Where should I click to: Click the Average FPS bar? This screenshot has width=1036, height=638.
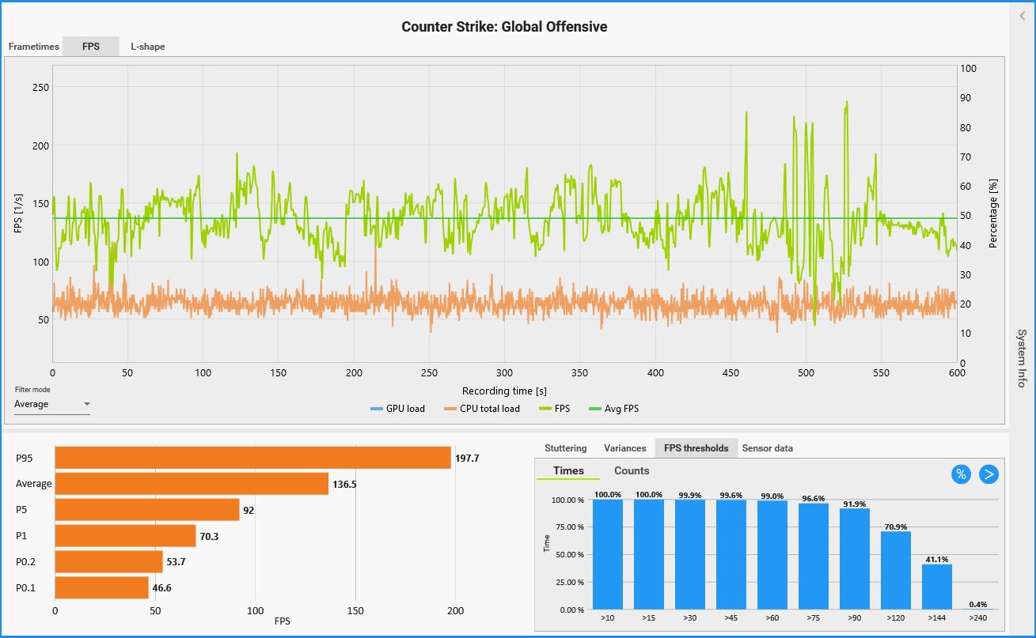[192, 484]
